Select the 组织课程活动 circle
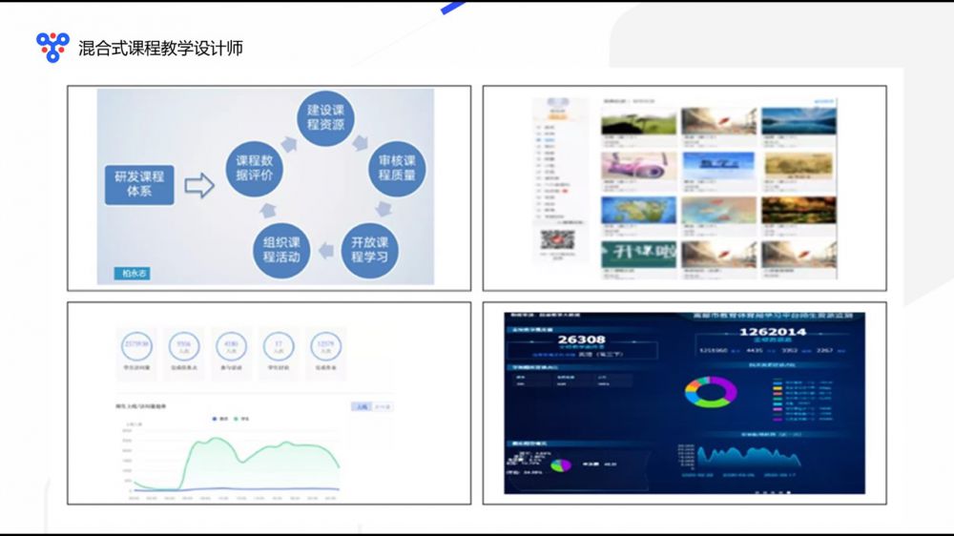Image resolution: width=954 pixels, height=536 pixels. click(x=281, y=248)
